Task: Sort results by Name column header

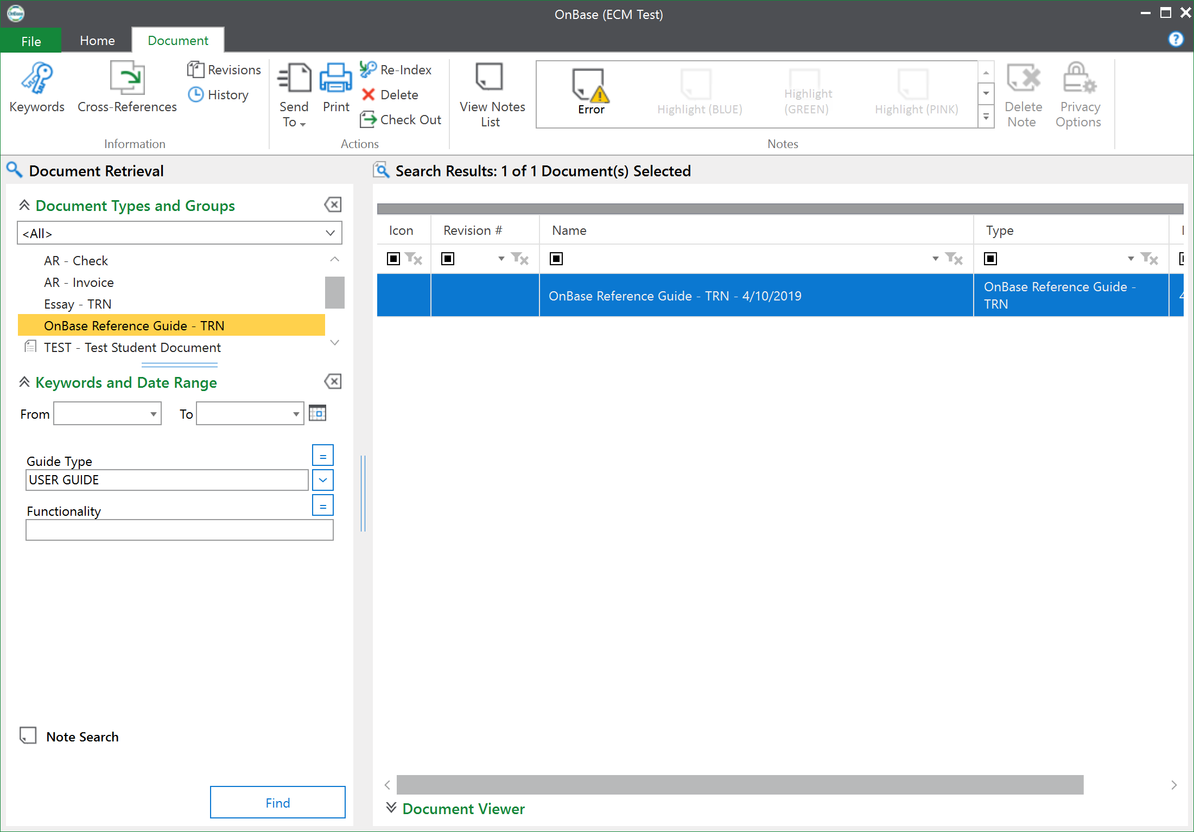Action: [x=757, y=230]
